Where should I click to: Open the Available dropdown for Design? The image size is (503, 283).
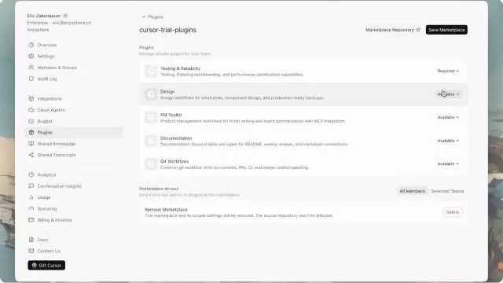pyautogui.click(x=448, y=94)
